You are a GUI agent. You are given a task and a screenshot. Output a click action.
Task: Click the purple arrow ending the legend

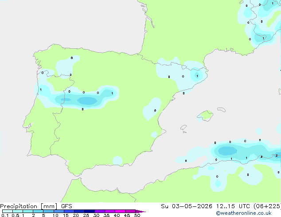pos(140,211)
